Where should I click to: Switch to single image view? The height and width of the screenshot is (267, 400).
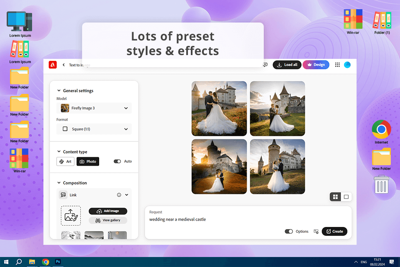(346, 197)
